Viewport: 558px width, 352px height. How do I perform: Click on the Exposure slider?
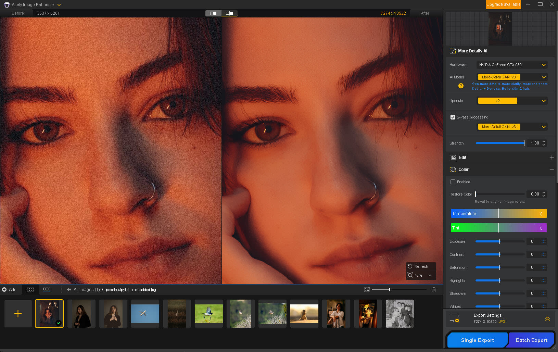click(x=500, y=241)
